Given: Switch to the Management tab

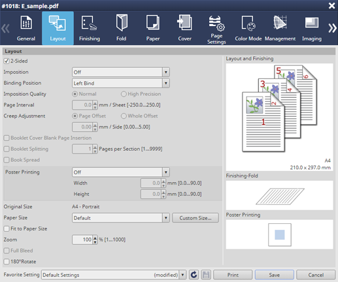Looking at the screenshot, I should coord(280,28).
